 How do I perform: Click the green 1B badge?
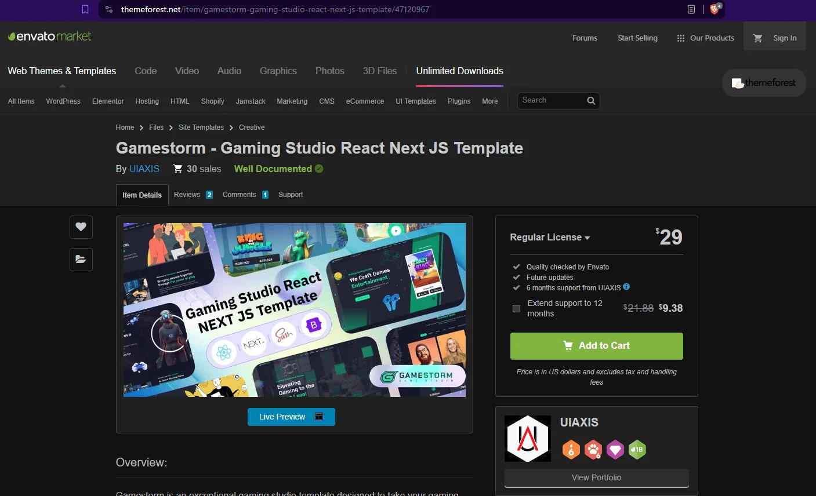tap(637, 449)
